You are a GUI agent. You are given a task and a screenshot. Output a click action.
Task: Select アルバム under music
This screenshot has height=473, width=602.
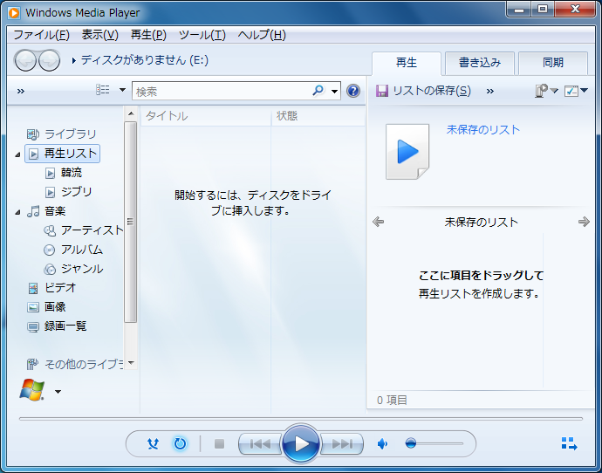(x=73, y=250)
